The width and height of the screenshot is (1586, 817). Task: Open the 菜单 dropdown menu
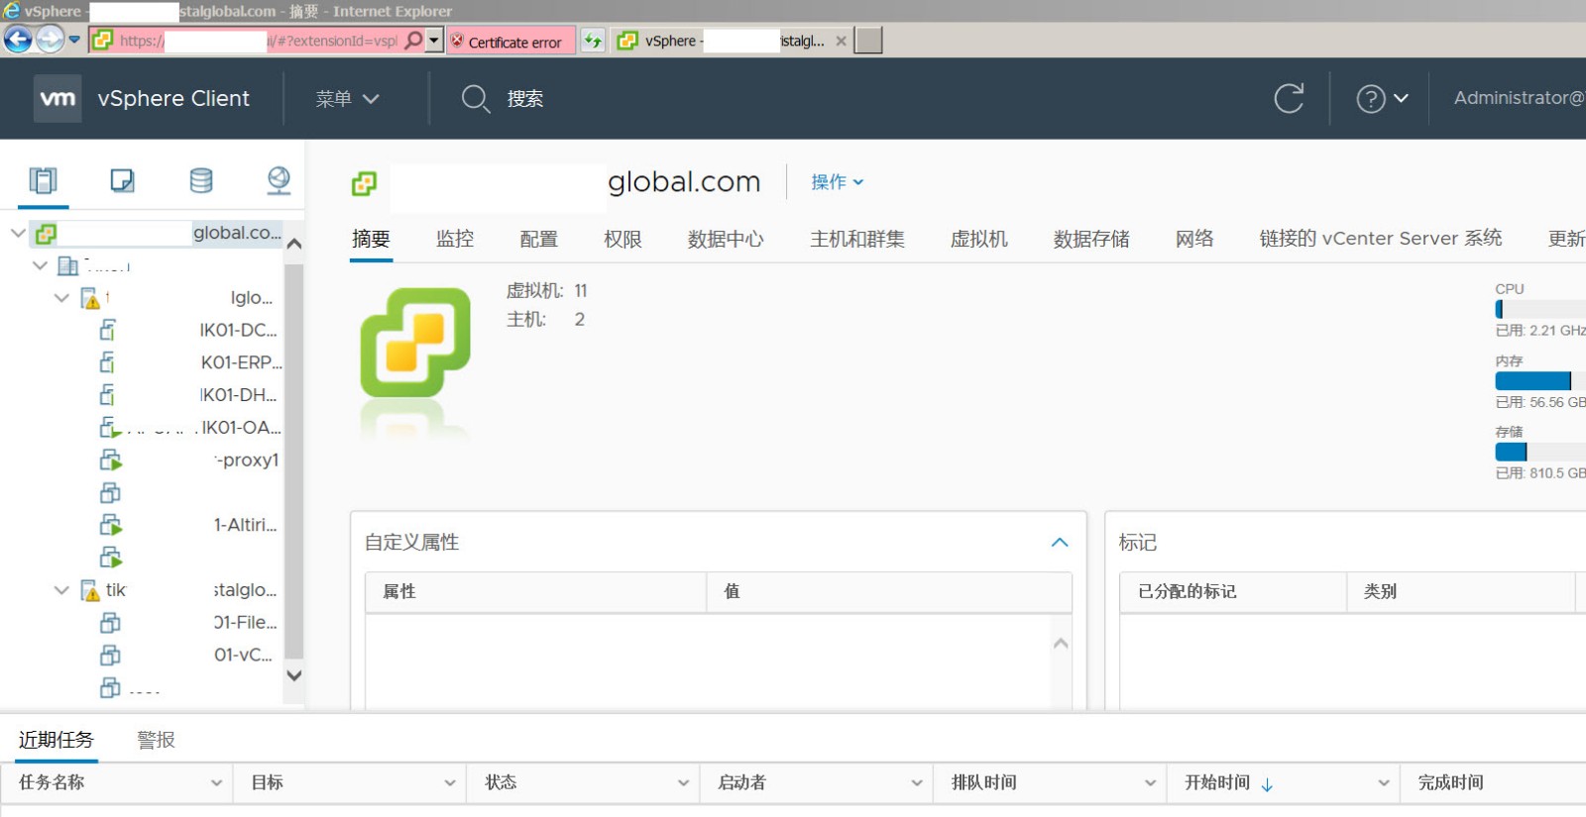pos(347,99)
